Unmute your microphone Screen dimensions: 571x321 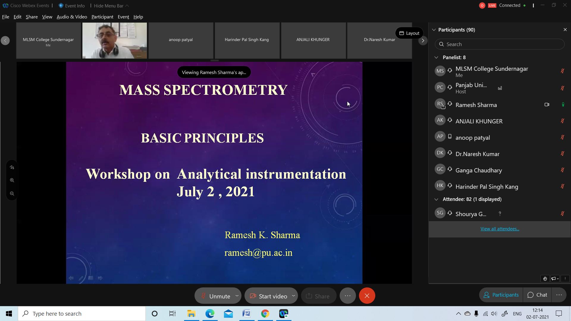pyautogui.click(x=215, y=296)
